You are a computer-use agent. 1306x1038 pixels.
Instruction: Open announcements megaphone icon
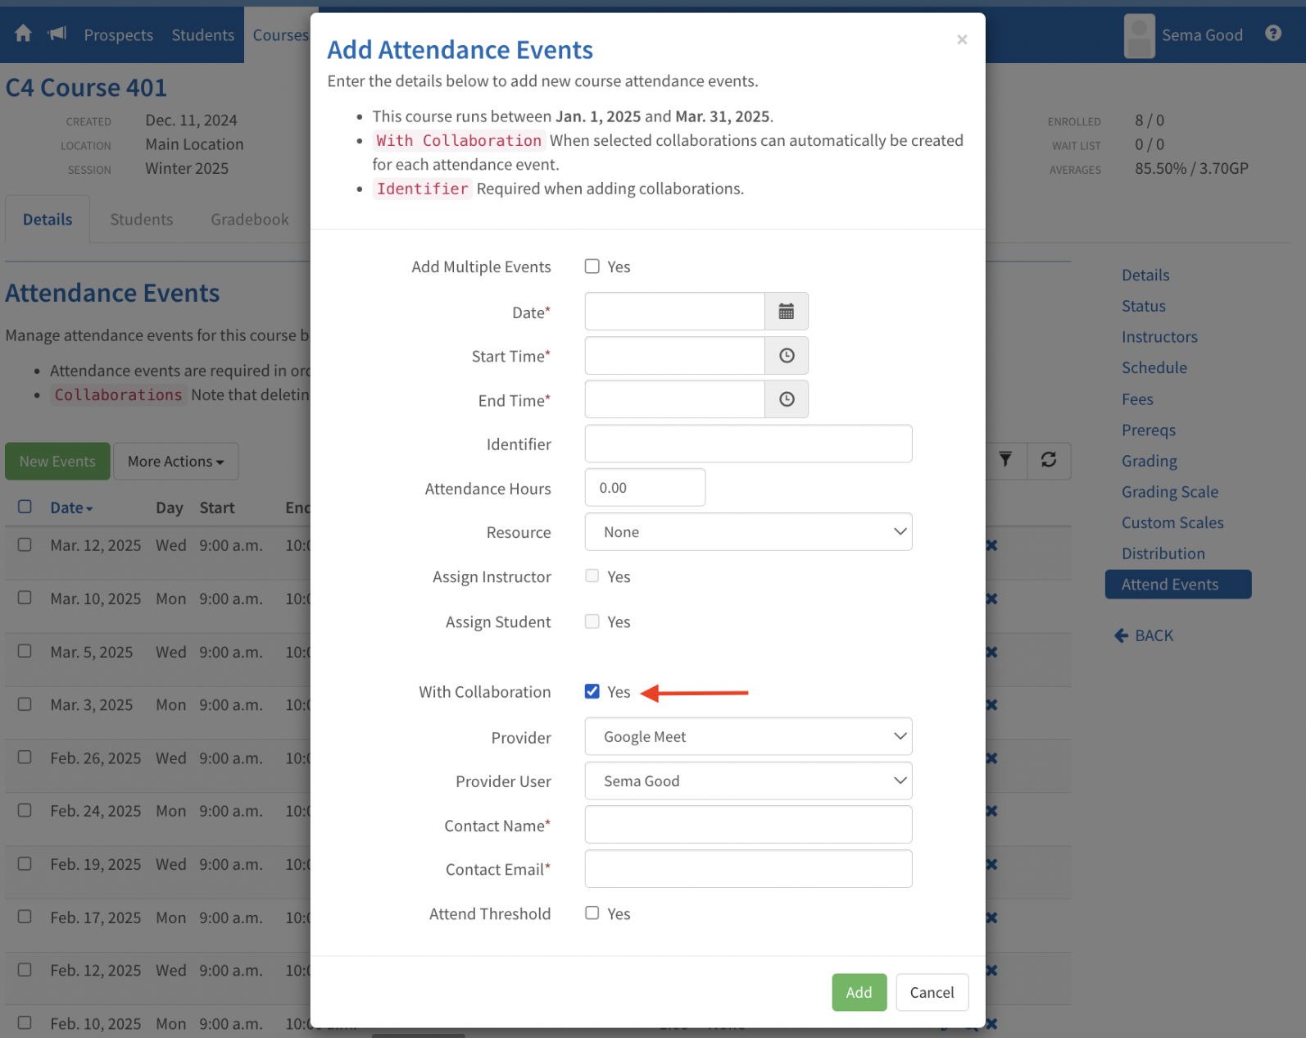click(x=57, y=34)
